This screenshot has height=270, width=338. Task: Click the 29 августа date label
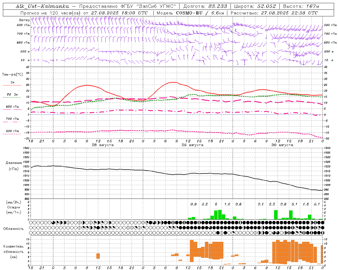193,145
